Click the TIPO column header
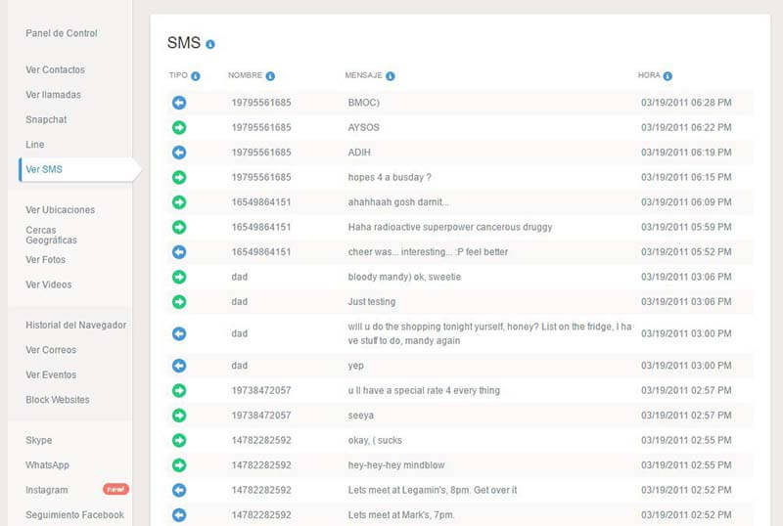Screen dimensions: 783x526 coord(178,75)
